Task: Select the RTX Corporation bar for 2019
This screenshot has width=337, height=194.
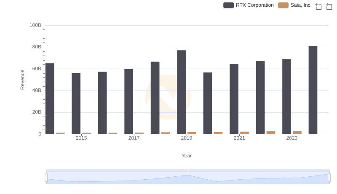Action: 182,92
